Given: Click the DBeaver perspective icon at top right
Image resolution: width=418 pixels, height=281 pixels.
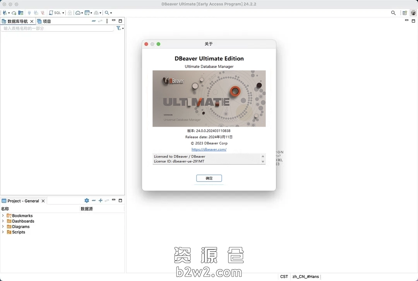Looking at the screenshot, I should pyautogui.click(x=413, y=13).
